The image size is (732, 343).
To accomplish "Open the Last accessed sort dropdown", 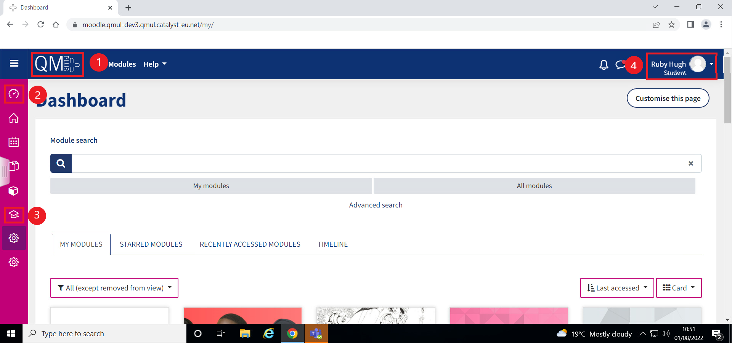I will click(x=616, y=288).
